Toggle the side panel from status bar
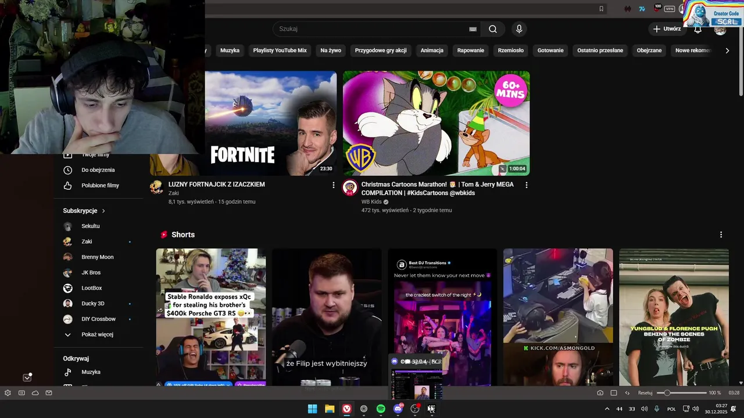This screenshot has width=744, height=418. coord(22,393)
